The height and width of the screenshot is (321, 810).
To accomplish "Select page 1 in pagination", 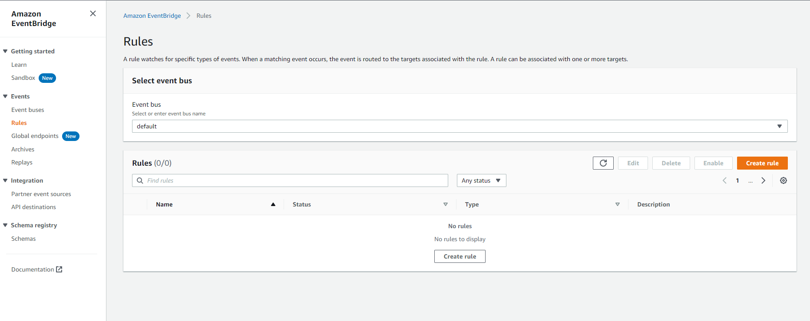I will tap(737, 180).
